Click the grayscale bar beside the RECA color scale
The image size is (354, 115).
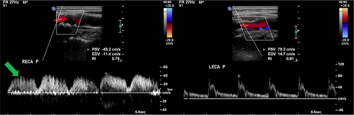pyautogui.click(x=166, y=22)
